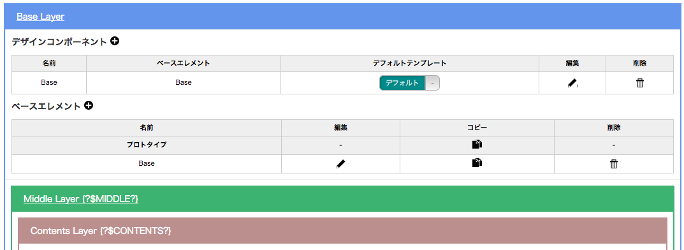Click the dash handle of the デフォルト toggle

tap(432, 83)
